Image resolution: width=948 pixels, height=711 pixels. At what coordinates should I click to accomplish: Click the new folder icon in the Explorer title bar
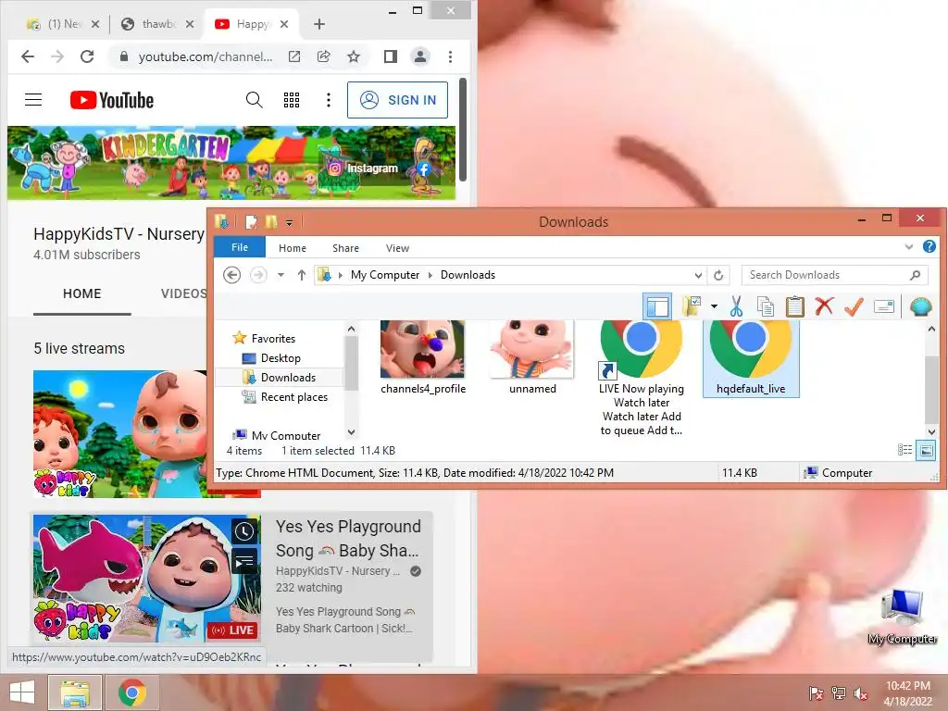pos(271,222)
